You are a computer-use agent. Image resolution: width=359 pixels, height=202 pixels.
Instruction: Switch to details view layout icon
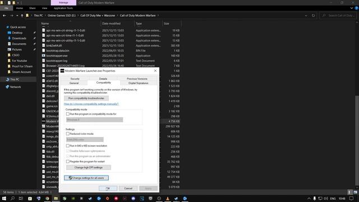click(349, 192)
